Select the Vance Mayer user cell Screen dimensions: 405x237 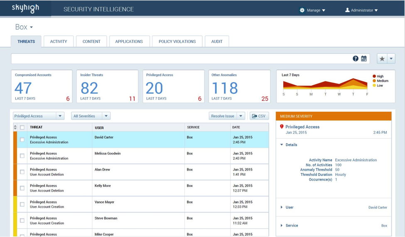pyautogui.click(x=138, y=205)
